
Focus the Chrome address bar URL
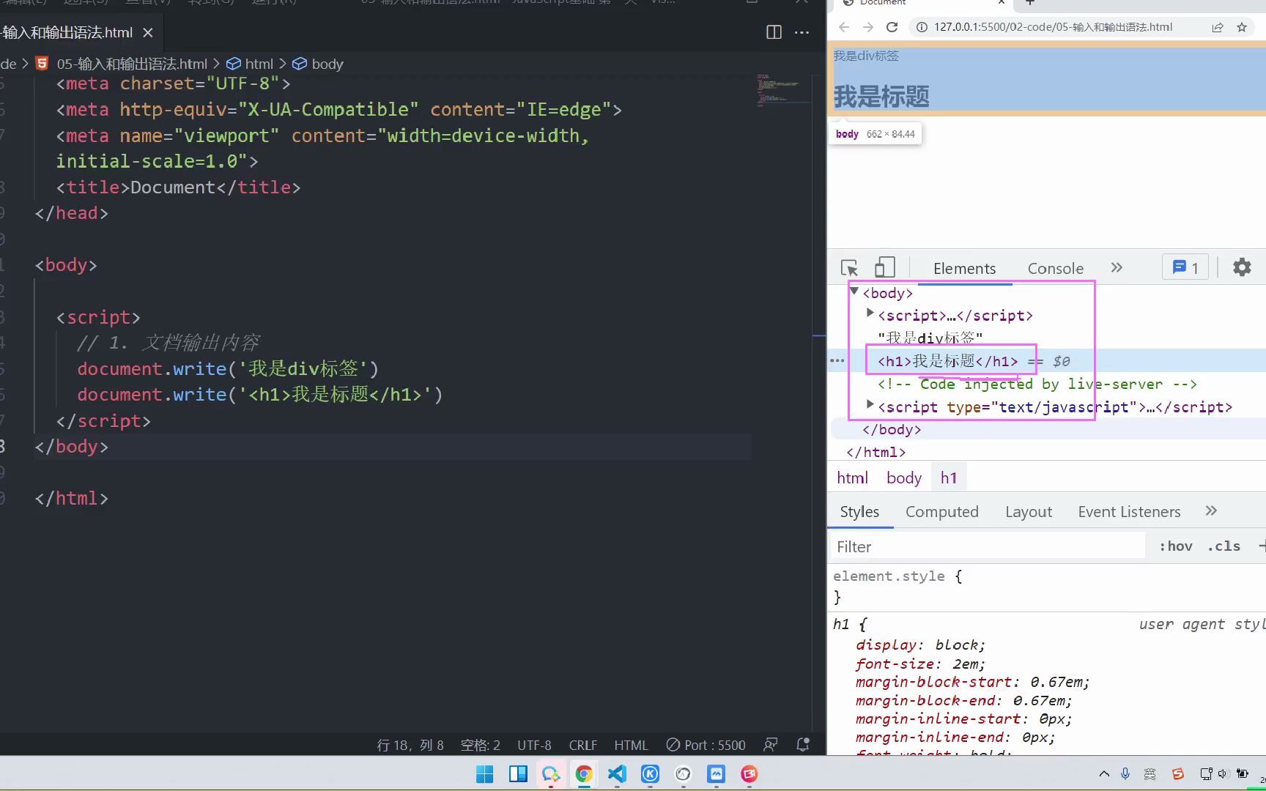coord(1053,27)
